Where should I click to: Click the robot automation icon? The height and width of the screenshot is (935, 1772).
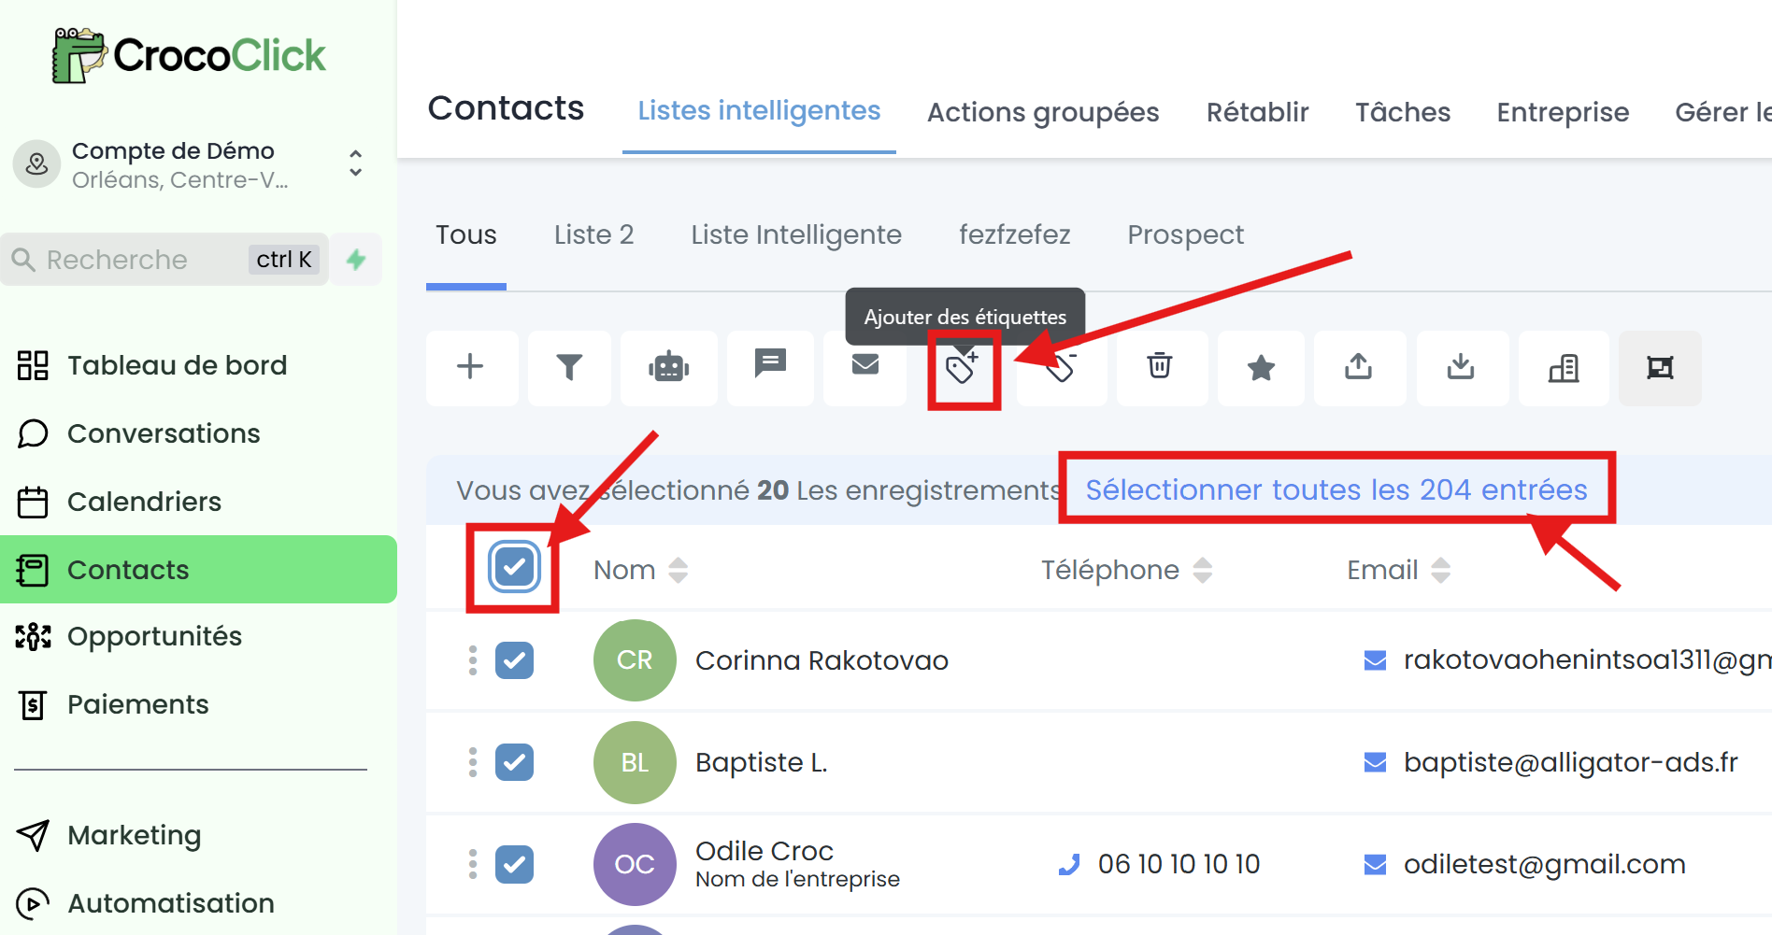click(668, 367)
